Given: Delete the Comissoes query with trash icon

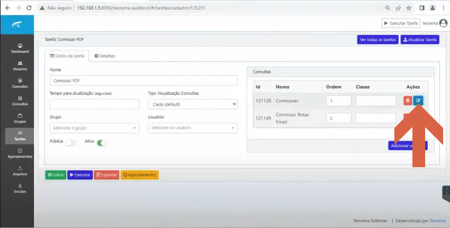Looking at the screenshot, I should click(x=408, y=101).
